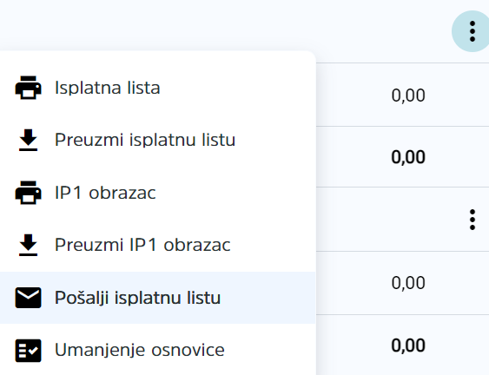Click the printer icon beside Isplatna lista

pos(28,88)
